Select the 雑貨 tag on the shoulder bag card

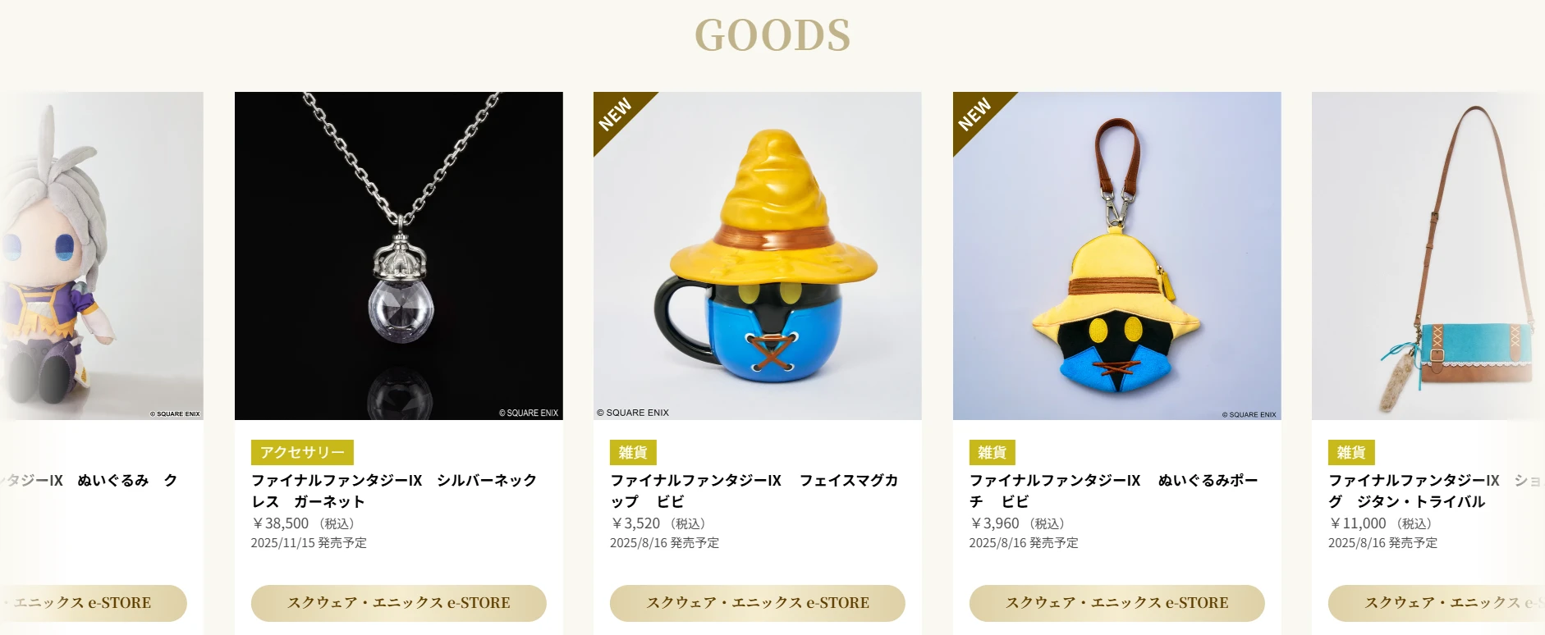point(1351,452)
